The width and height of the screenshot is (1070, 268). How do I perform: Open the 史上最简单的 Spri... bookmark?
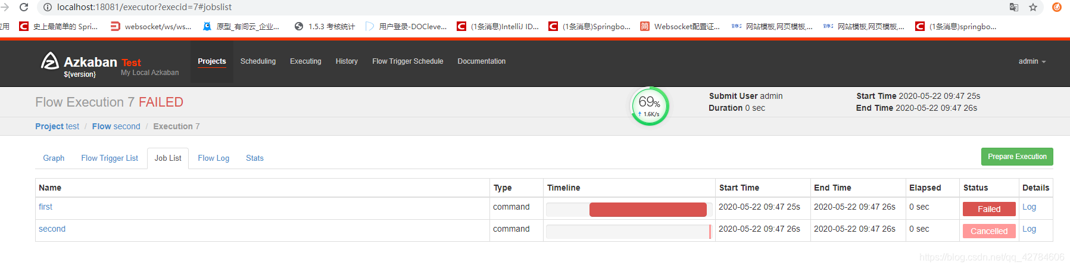coord(58,26)
